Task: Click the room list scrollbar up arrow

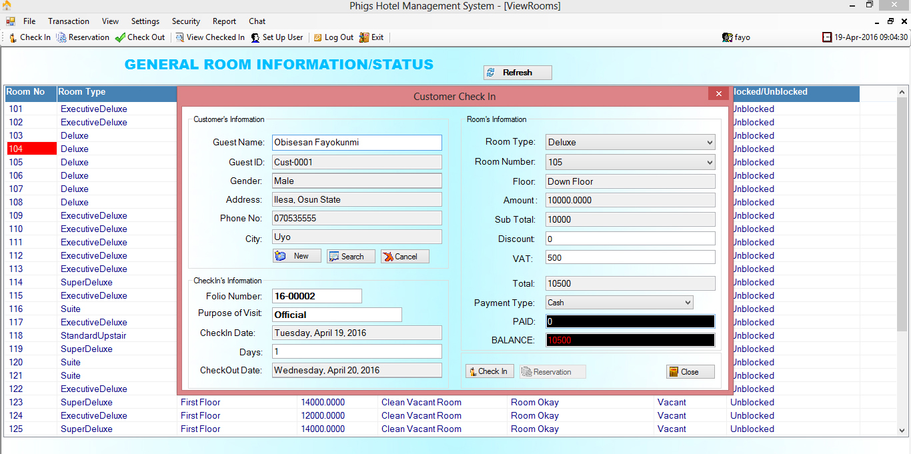Action: (902, 92)
